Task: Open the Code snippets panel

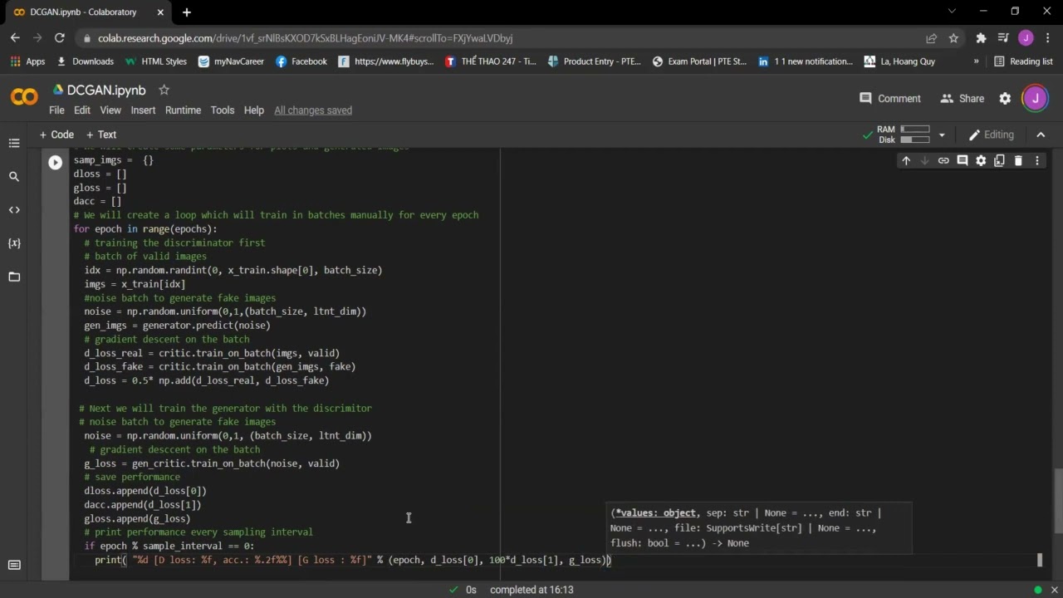Action: (x=14, y=210)
